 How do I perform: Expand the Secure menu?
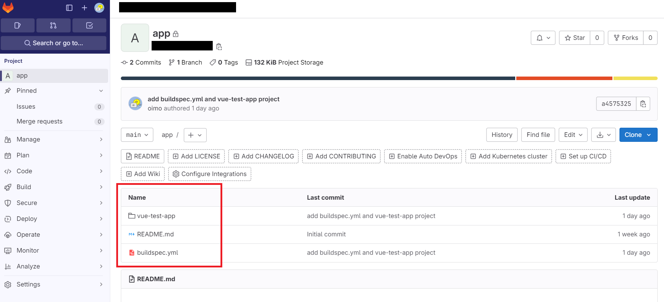[x=54, y=203]
